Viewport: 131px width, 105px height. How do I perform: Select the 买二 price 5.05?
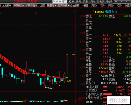105,42
